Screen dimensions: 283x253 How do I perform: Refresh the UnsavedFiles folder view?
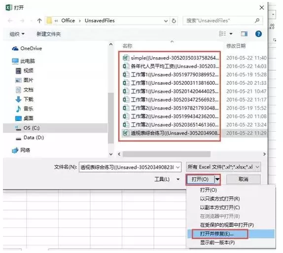click(174, 21)
